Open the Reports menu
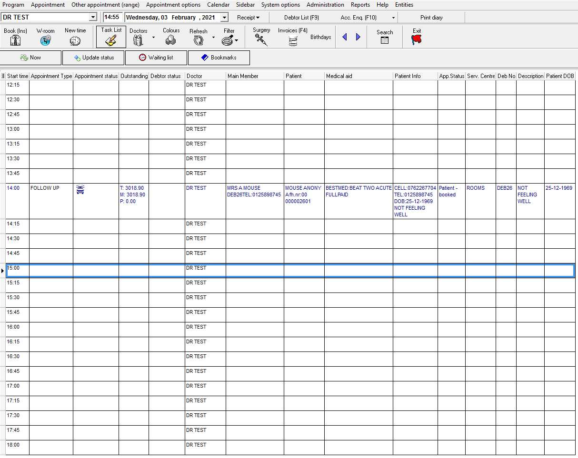This screenshot has height=458, width=578. pyautogui.click(x=360, y=5)
